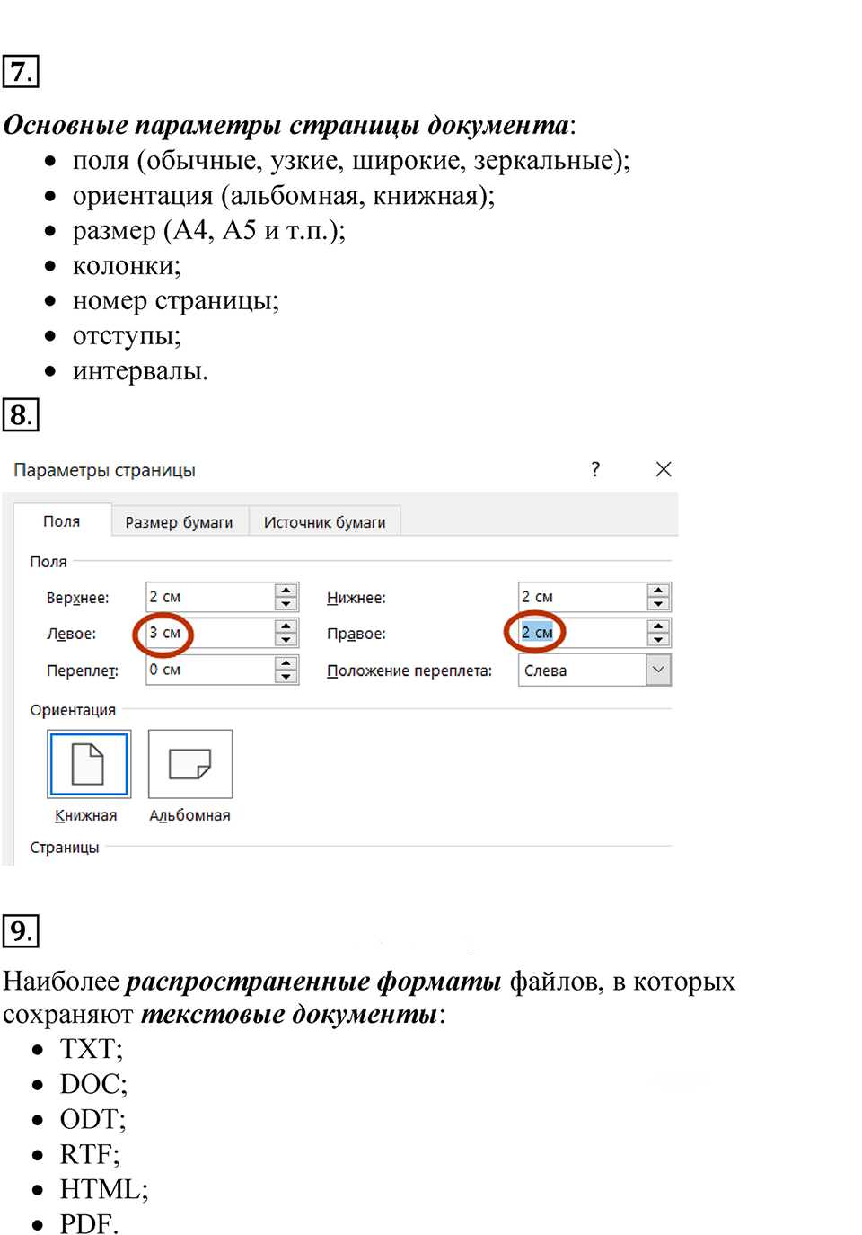Increase the Верхнее margin with up arrow
Screen dimensions: 862x1235
tap(286, 591)
